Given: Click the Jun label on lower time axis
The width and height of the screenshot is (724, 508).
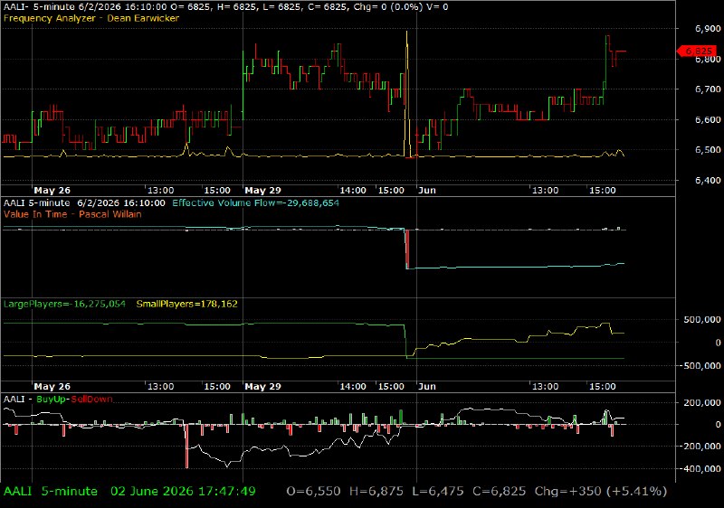Looking at the screenshot, I should (x=427, y=387).
